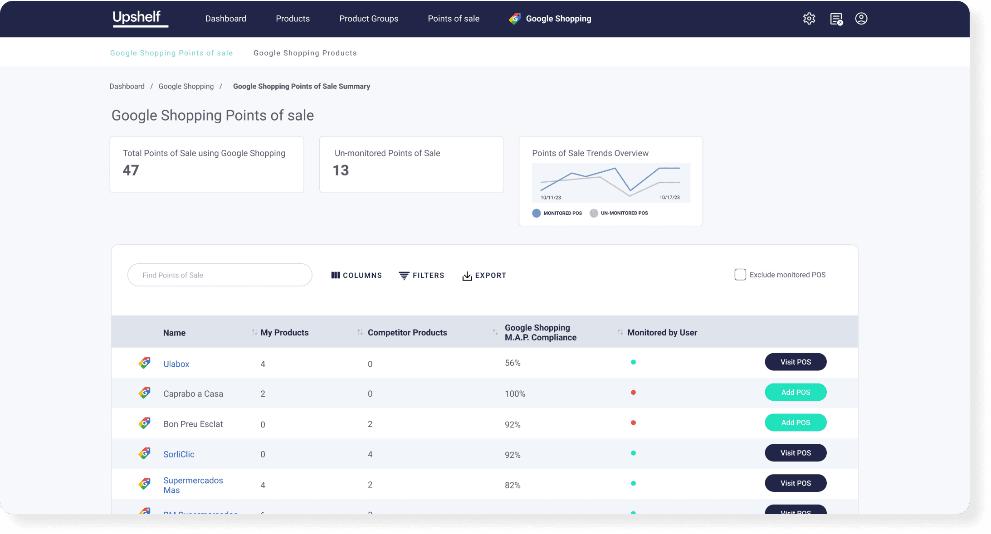Open the user account profile icon
This screenshot has height=534, width=991.
[x=861, y=19]
